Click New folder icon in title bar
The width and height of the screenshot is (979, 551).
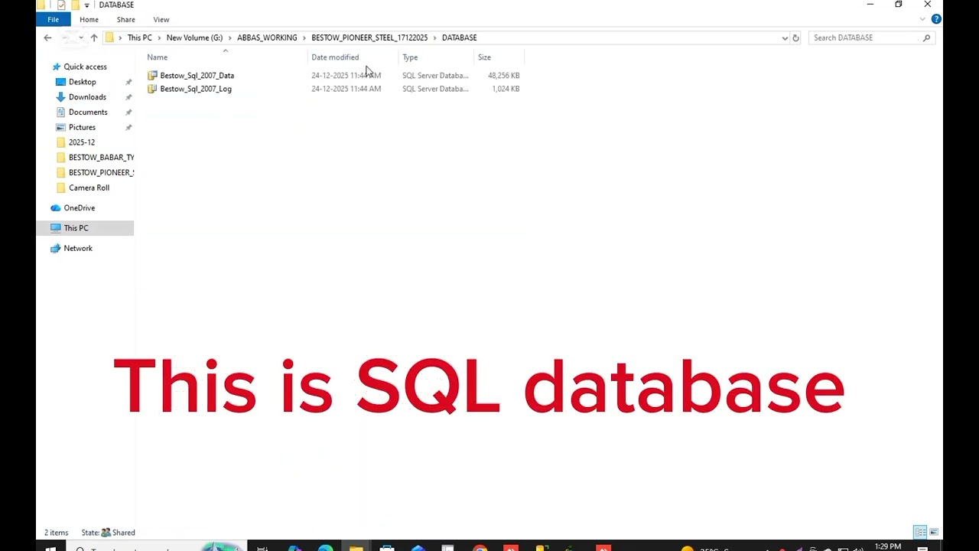[x=75, y=5]
